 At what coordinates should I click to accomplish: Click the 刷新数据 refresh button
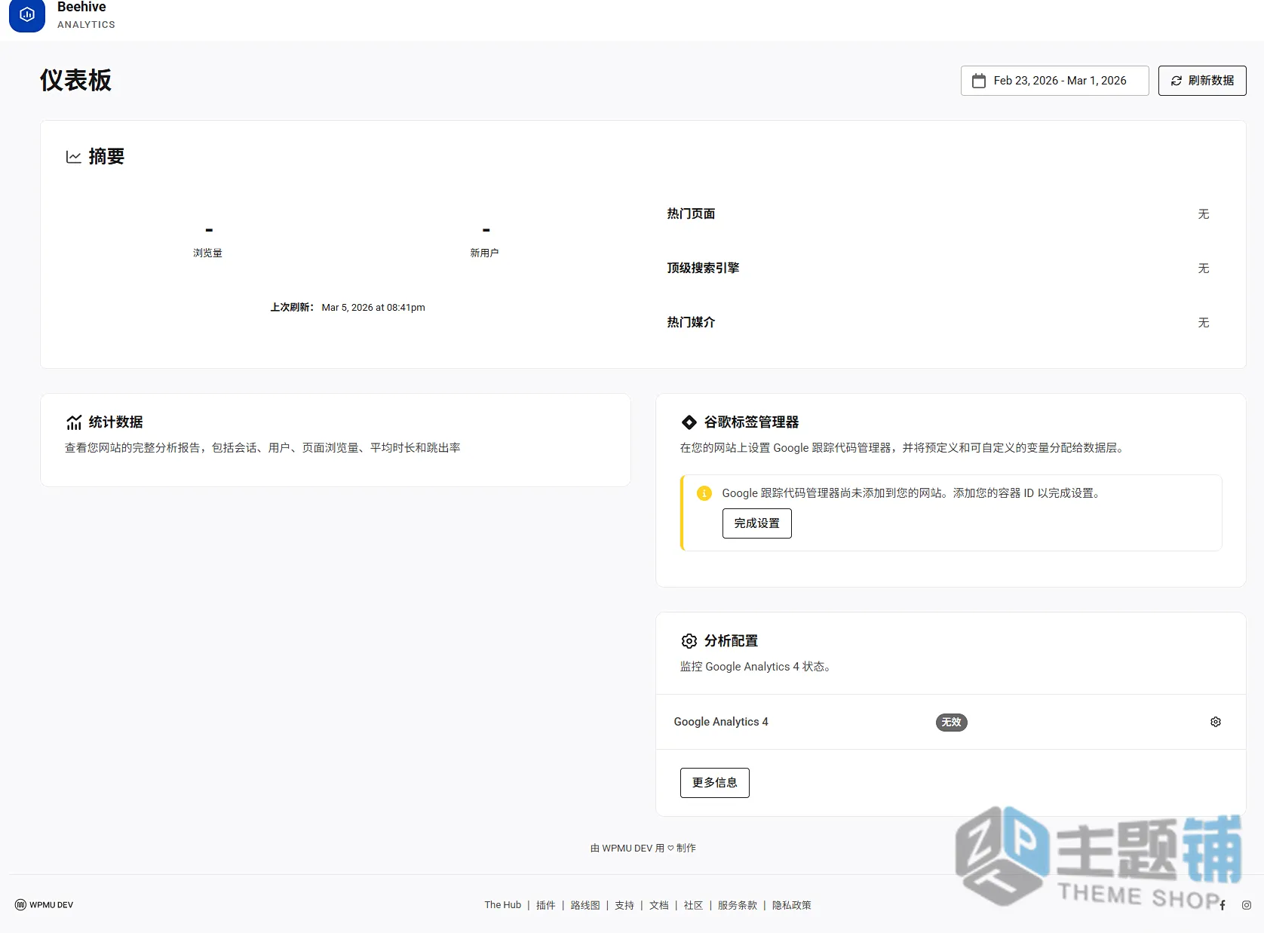pyautogui.click(x=1202, y=81)
